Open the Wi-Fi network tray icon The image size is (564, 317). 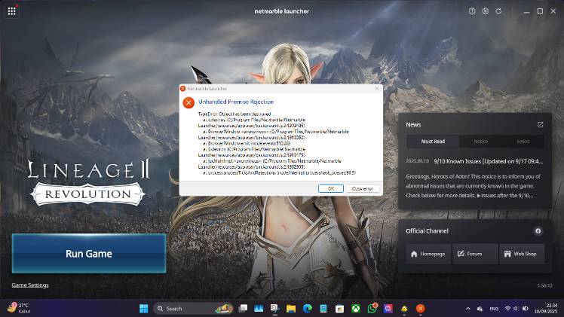[x=507, y=309]
